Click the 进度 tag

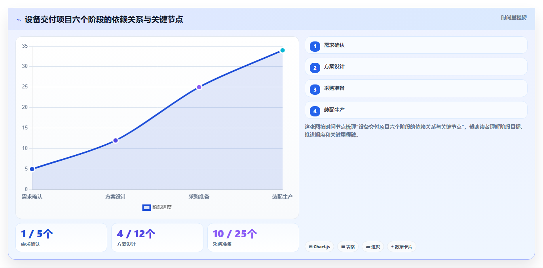point(373,247)
